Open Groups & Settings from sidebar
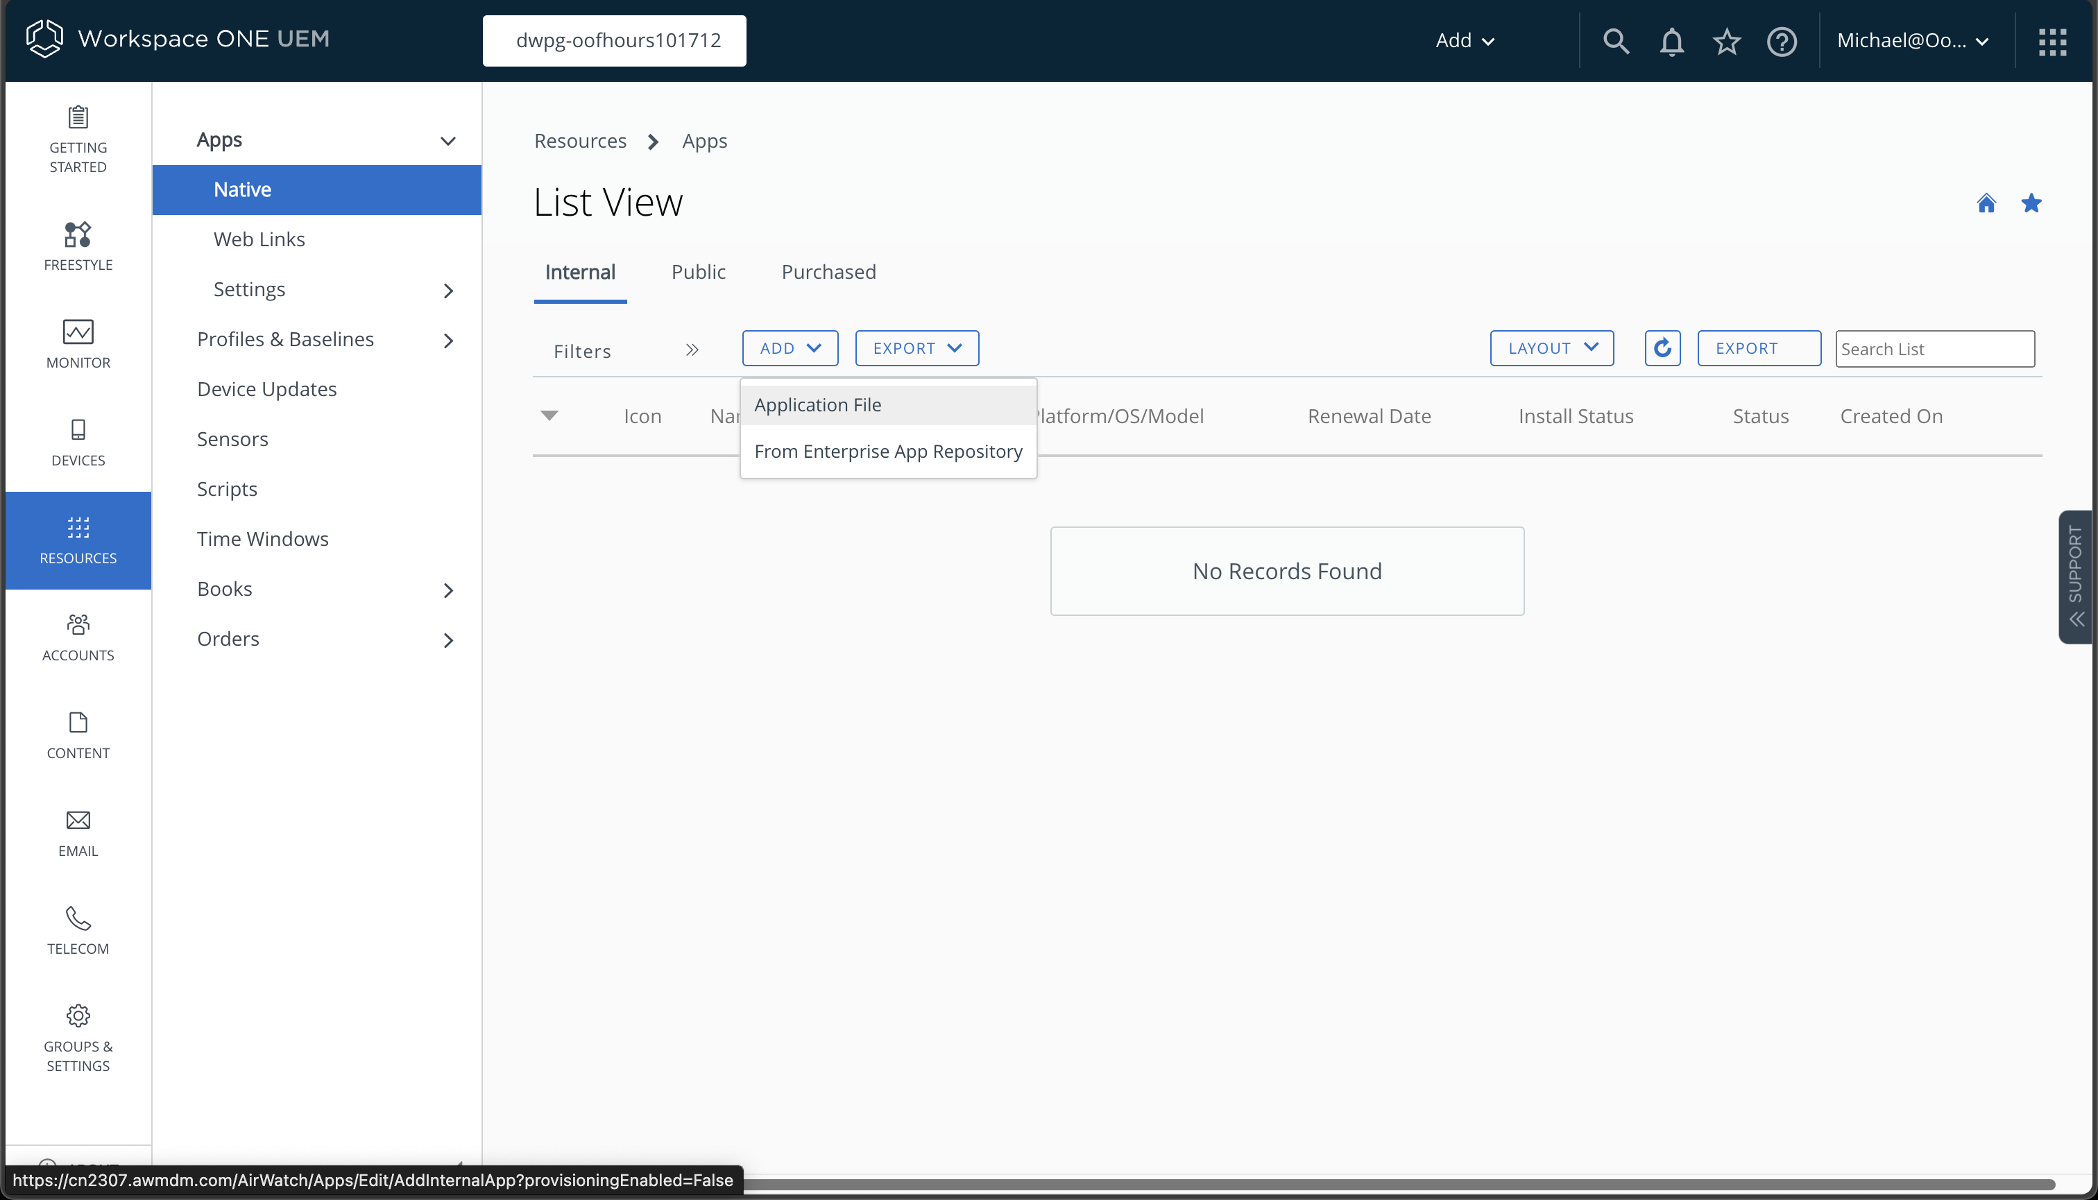This screenshot has width=2098, height=1200. tap(78, 1038)
